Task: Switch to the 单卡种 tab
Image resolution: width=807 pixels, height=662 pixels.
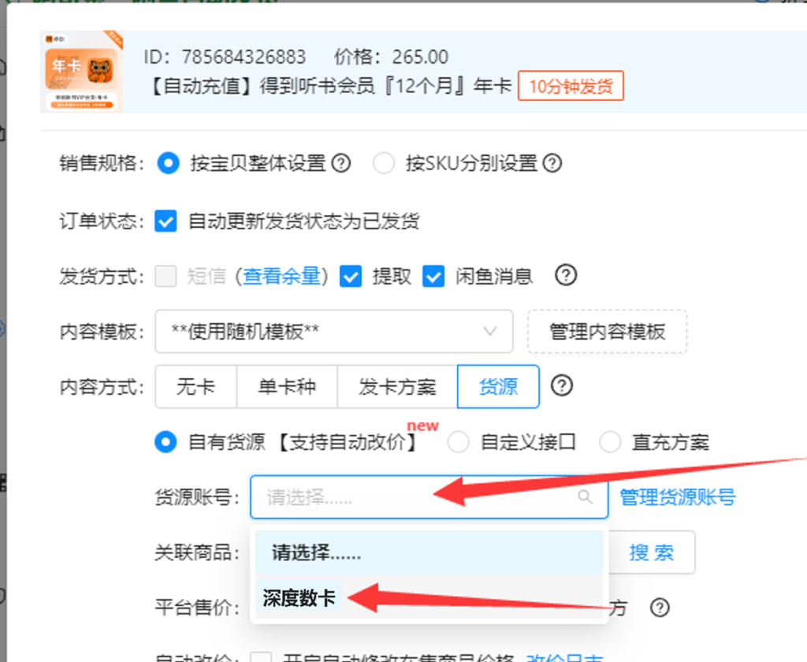Action: (x=287, y=387)
